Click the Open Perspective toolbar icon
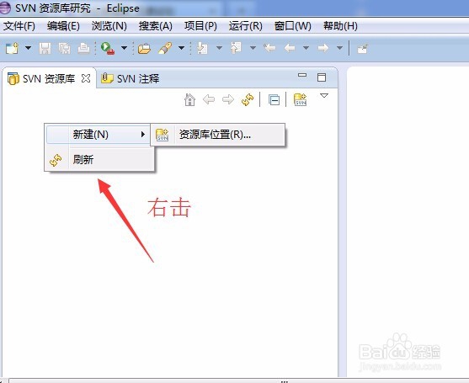Screen dimensions: 469x383 pos(363,49)
